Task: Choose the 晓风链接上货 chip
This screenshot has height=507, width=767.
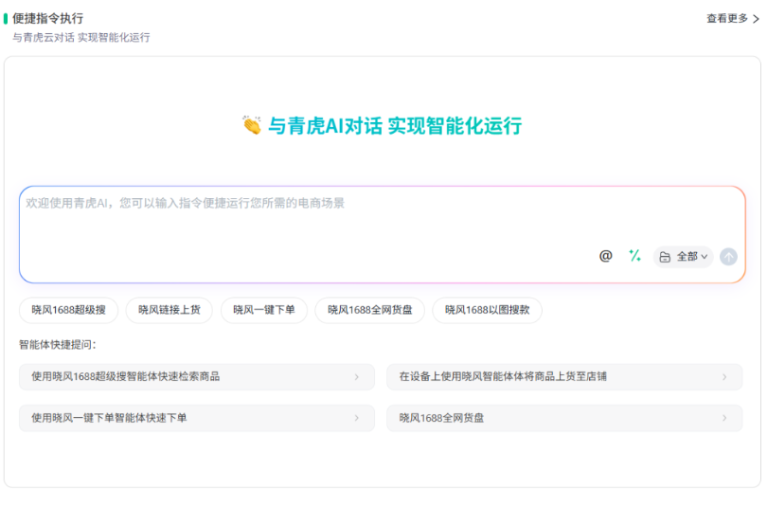Action: pyautogui.click(x=169, y=310)
